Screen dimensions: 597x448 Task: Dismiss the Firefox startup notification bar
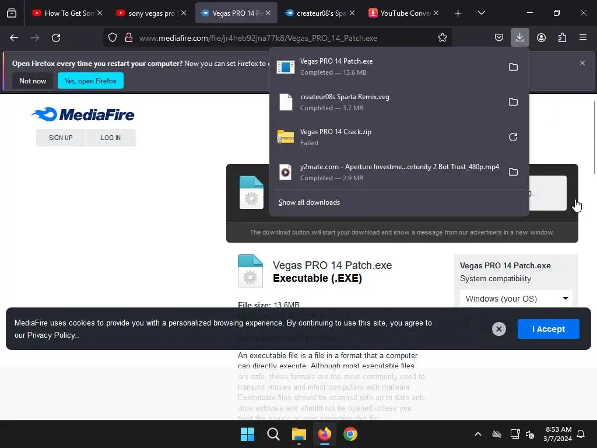[582, 63]
